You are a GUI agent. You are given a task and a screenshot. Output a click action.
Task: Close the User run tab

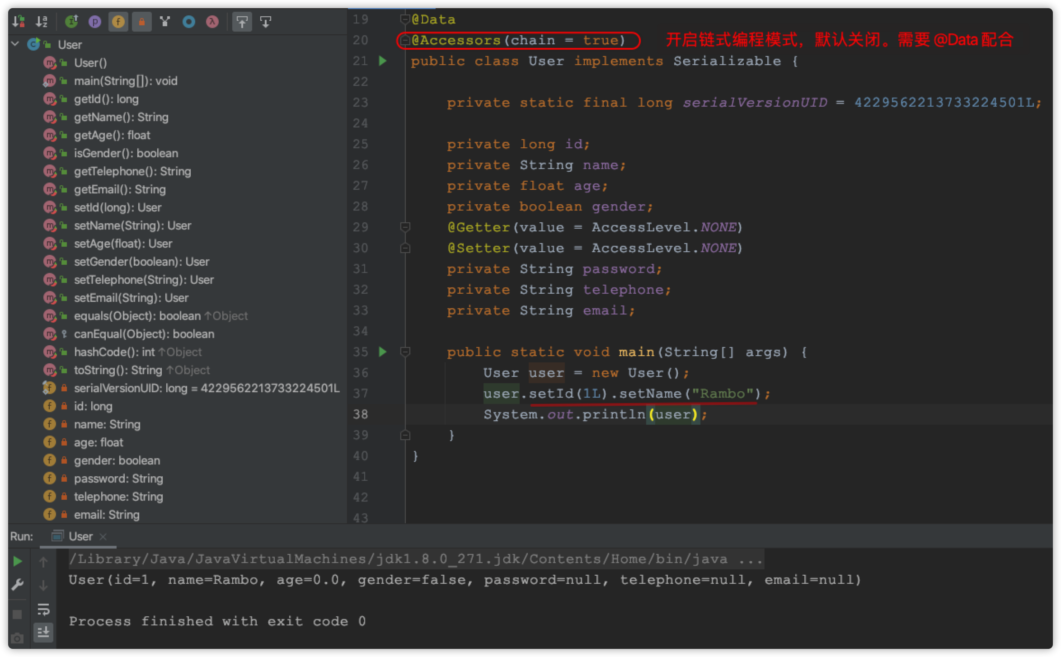click(x=103, y=536)
